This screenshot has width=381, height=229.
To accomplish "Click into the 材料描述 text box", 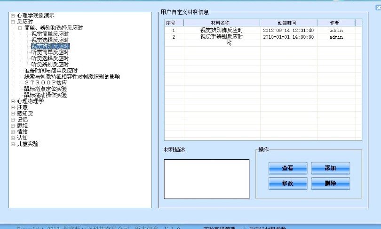I will coord(206,178).
